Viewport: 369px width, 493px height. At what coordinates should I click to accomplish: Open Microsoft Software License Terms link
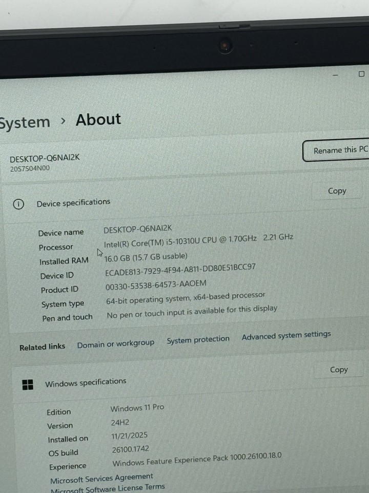pyautogui.click(x=108, y=489)
